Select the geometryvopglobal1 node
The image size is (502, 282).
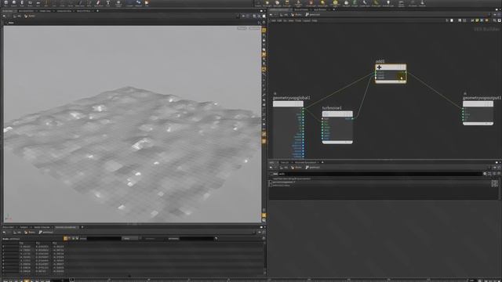coord(288,103)
